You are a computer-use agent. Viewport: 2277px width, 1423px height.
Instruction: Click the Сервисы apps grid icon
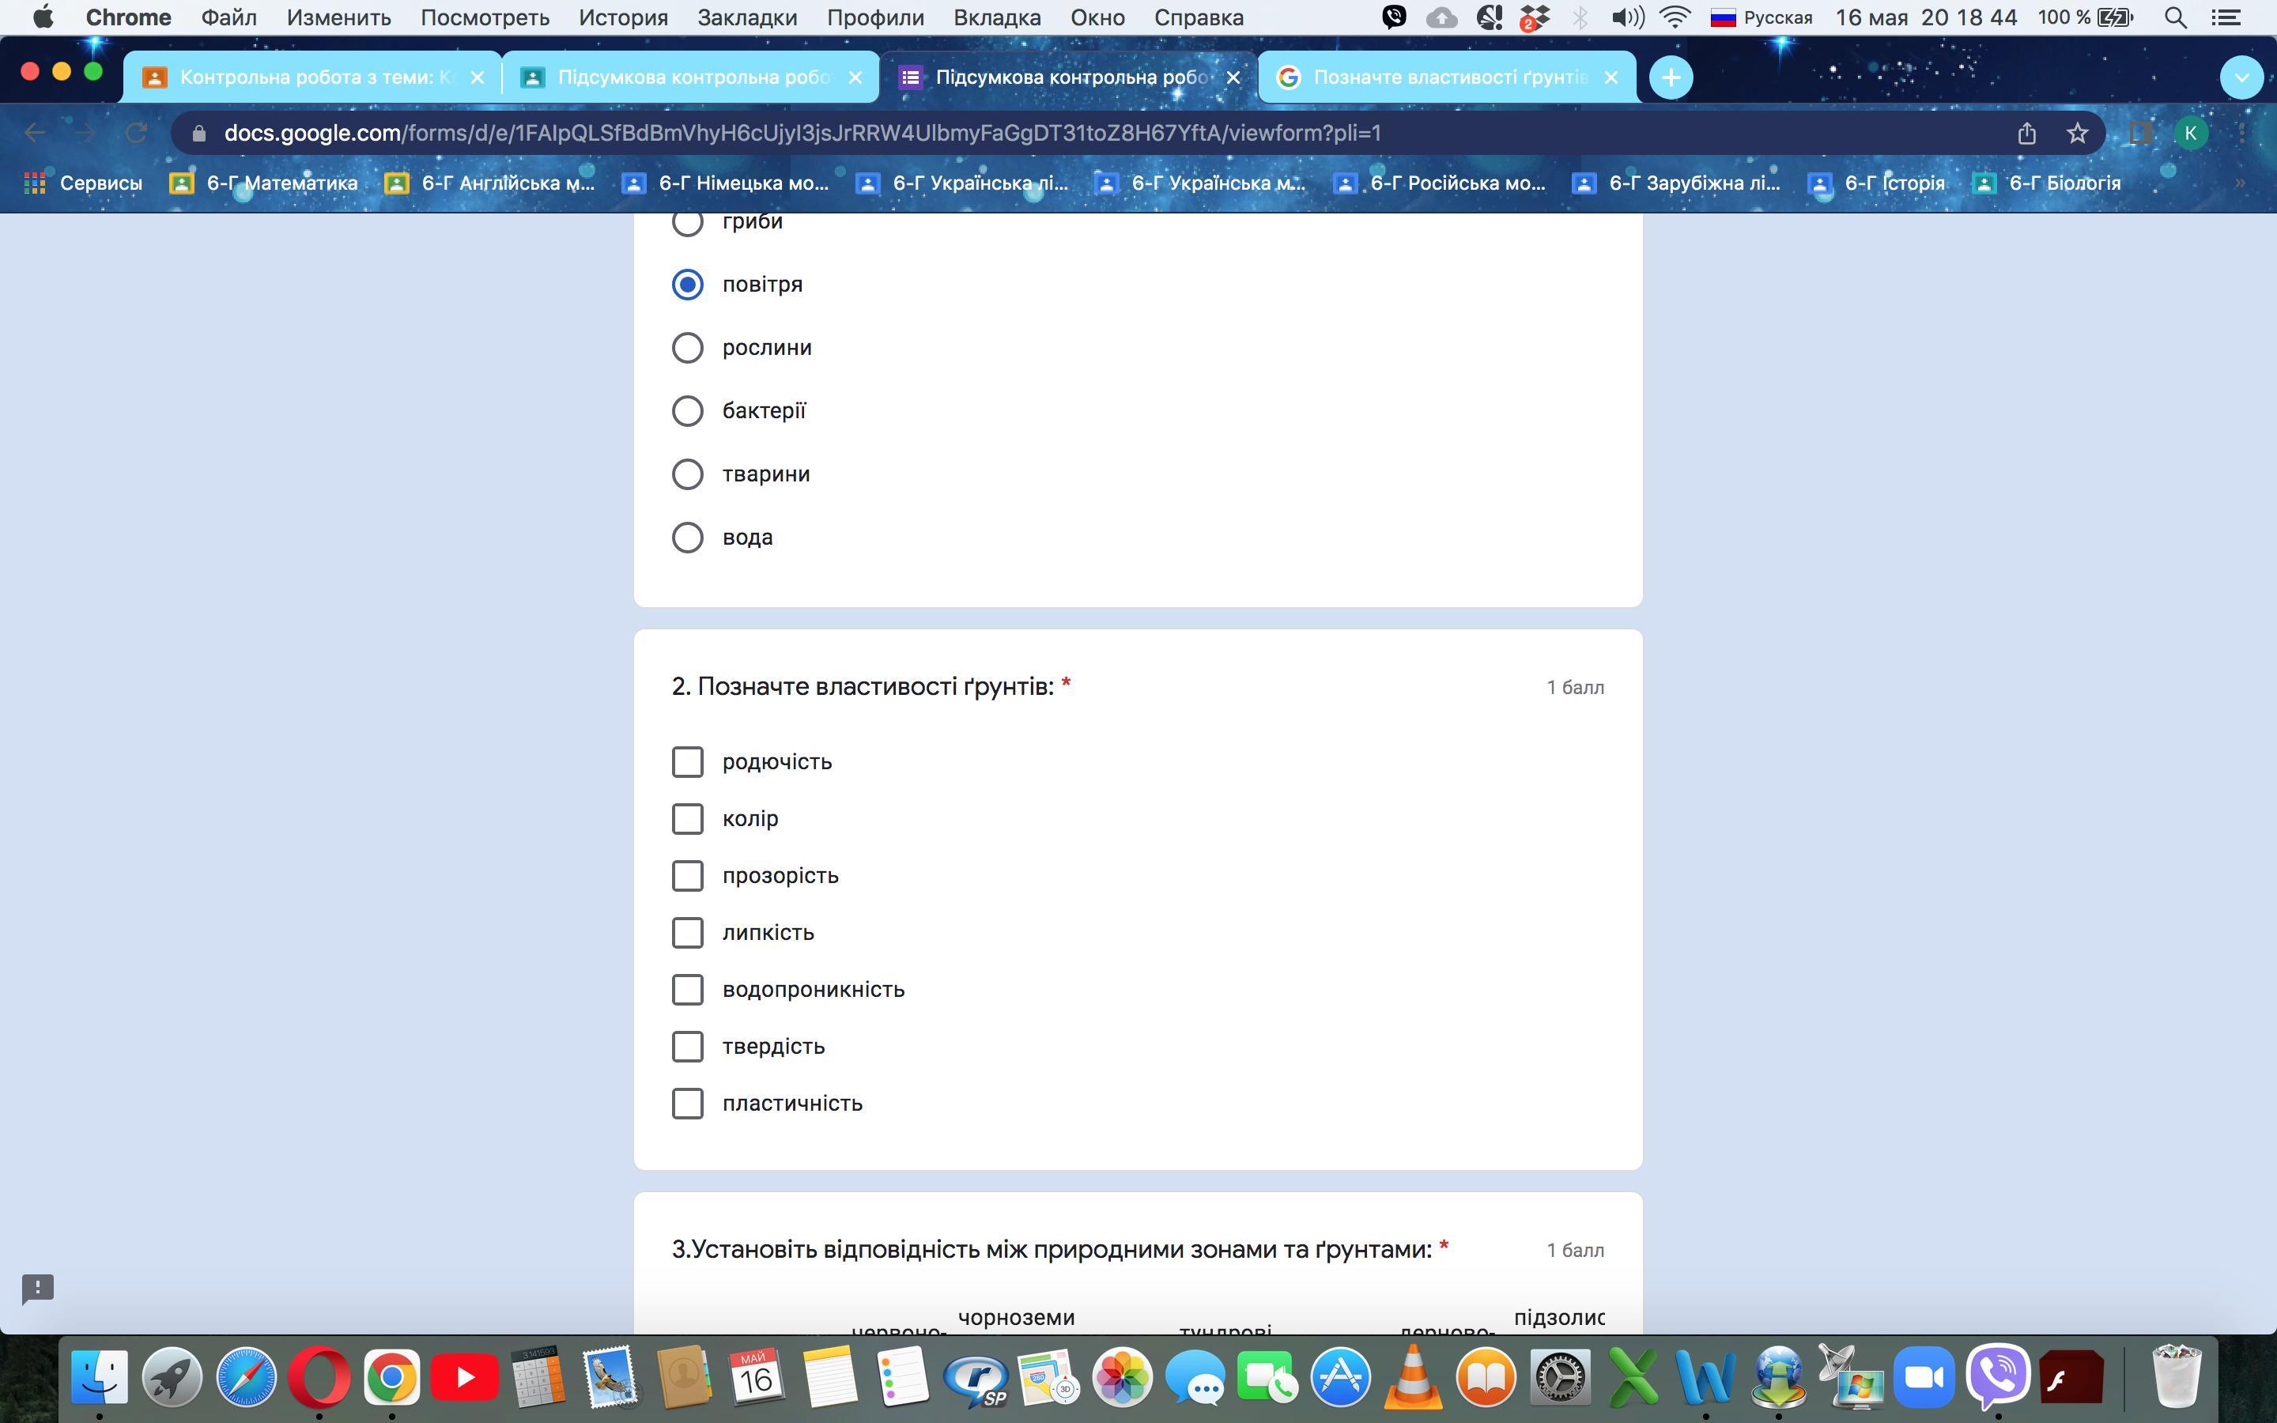[x=35, y=183]
